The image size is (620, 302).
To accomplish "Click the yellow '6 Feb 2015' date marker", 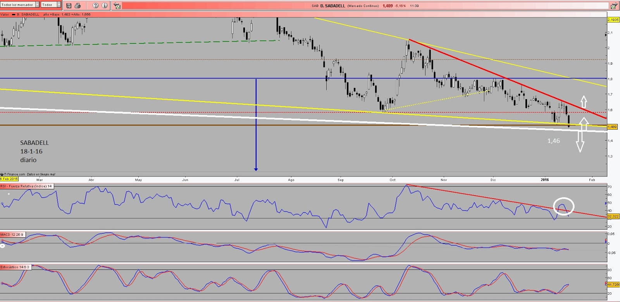I will coord(9,179).
